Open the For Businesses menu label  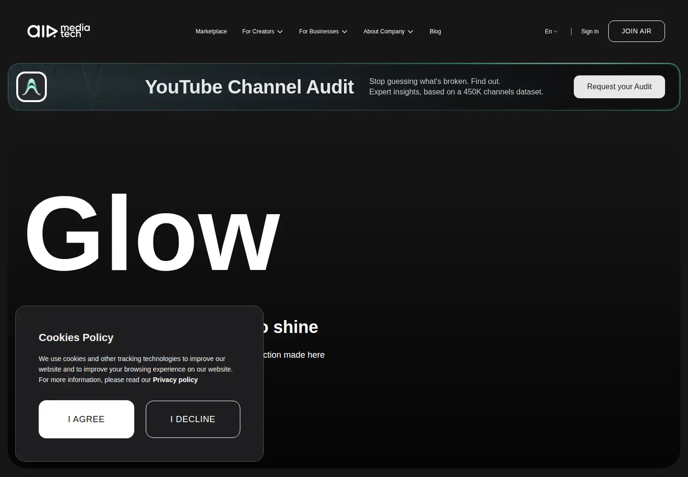tap(319, 31)
